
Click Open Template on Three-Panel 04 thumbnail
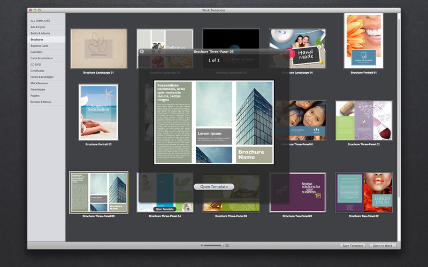coord(165,209)
